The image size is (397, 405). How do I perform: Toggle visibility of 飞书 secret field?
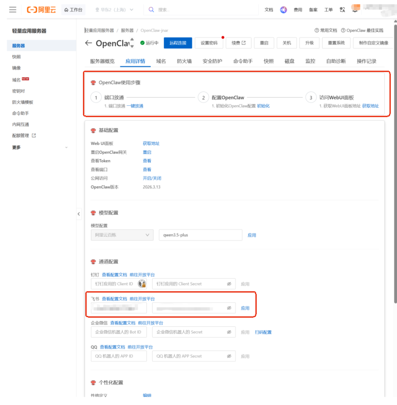[229, 308]
